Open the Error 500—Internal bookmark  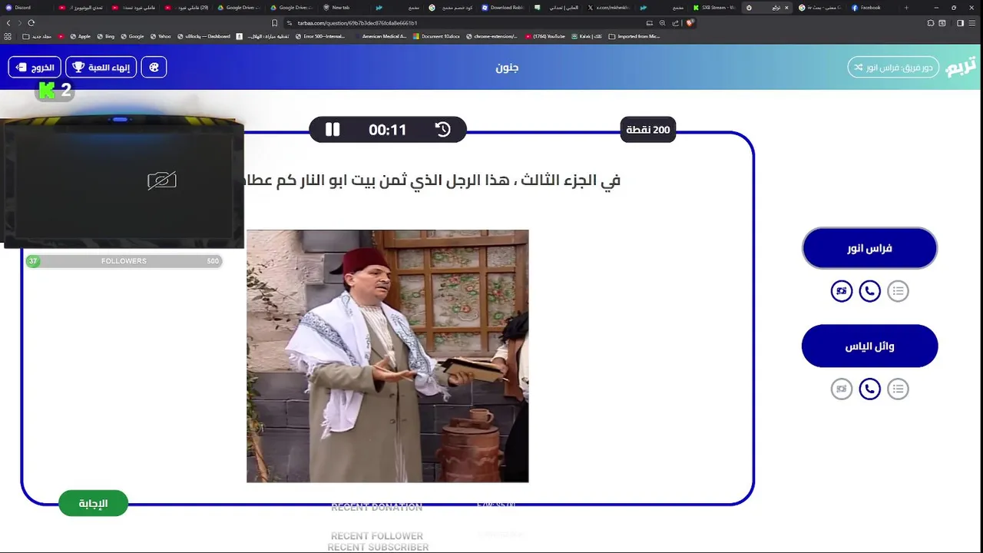click(x=320, y=36)
